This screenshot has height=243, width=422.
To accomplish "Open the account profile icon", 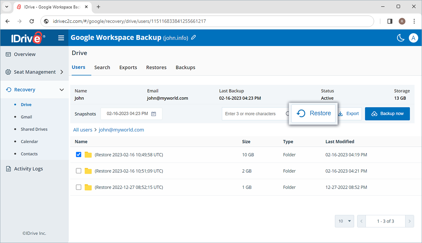I will coord(413,38).
